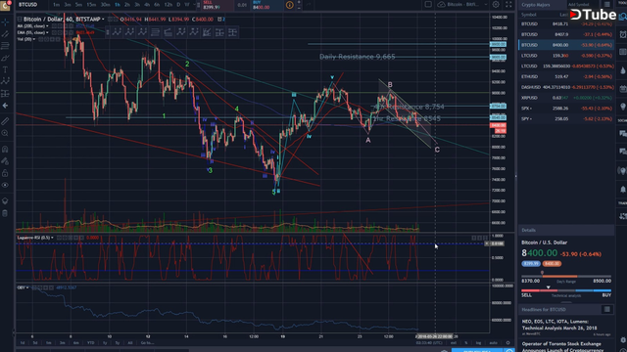Click first Elliott wave icon in floating toolbar

click(x=117, y=32)
